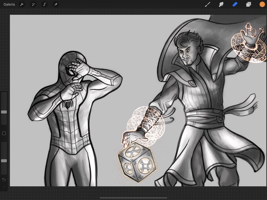Click the brush opacity slider handle
The image size is (267, 200).
[4, 161]
